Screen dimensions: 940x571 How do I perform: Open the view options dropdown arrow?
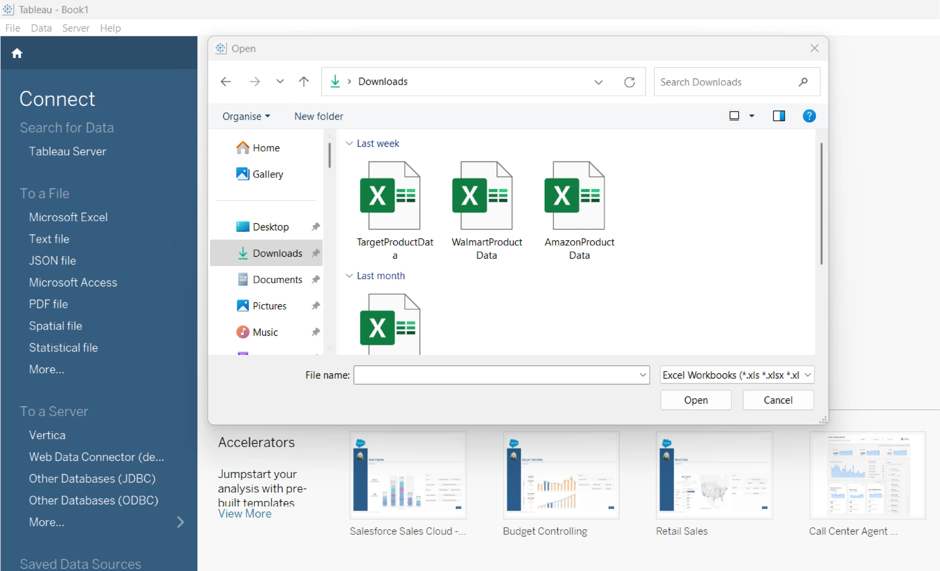[752, 116]
